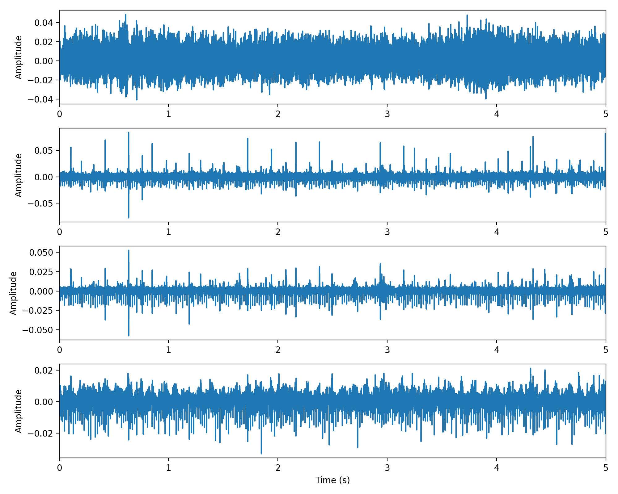This screenshot has width=618, height=494.
Task: Click the tallest positive spike in second plot
Action: pos(129,133)
